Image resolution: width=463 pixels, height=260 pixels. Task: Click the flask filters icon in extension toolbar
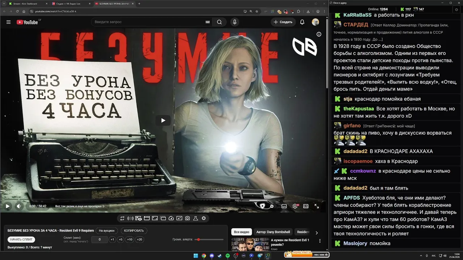click(x=195, y=218)
